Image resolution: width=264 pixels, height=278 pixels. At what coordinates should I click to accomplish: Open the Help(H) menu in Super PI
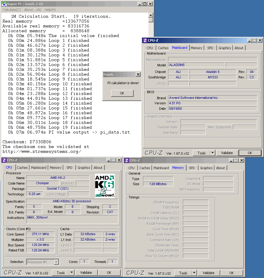(x=50, y=10)
